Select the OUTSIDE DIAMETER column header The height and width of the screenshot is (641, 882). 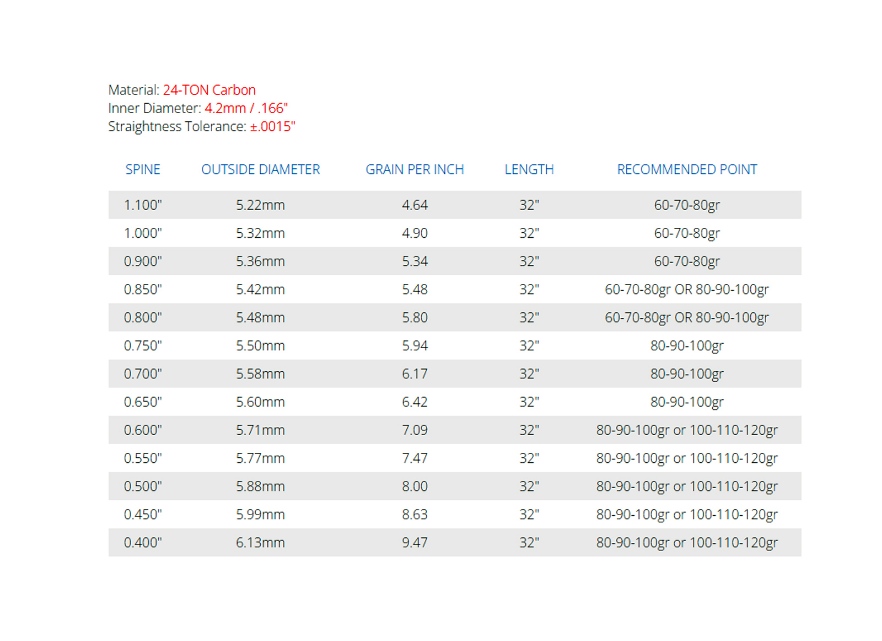point(260,169)
